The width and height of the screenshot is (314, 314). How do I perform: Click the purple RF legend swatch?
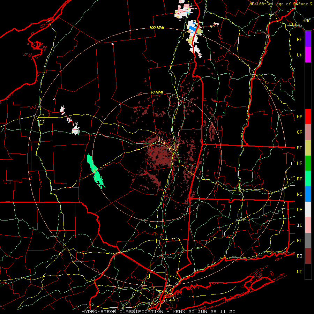click(x=308, y=39)
